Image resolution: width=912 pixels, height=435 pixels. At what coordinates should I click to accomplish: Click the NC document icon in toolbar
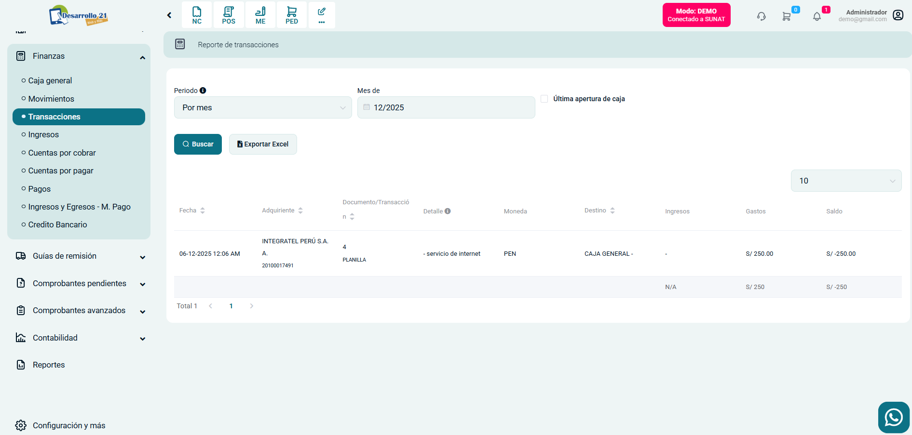(197, 15)
